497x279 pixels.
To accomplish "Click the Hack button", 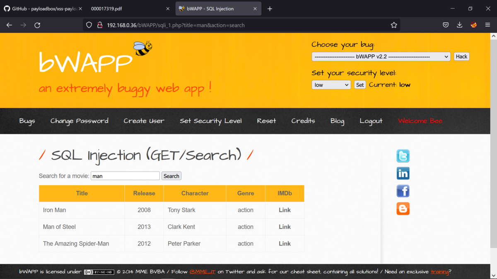I will [x=461, y=57].
